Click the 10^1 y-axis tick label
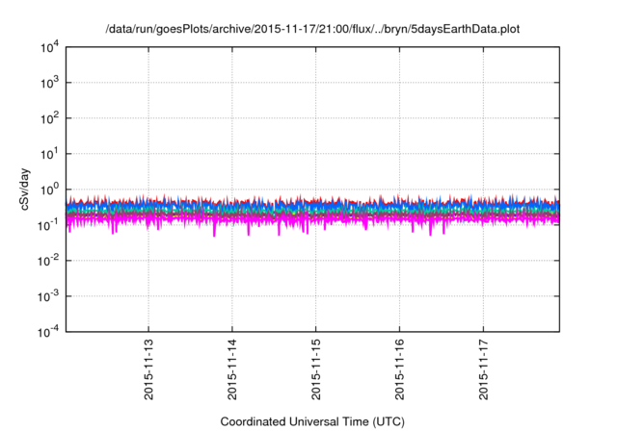The height and width of the screenshot is (431, 617). (50, 154)
